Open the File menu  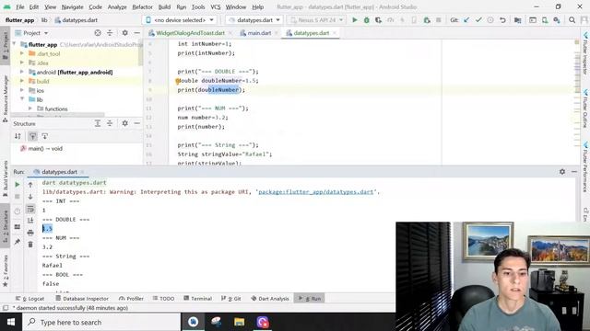pyautogui.click(x=20, y=6)
